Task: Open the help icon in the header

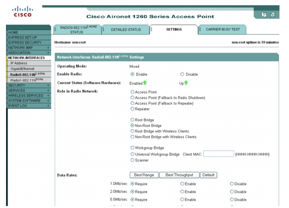Action: tap(264, 15)
